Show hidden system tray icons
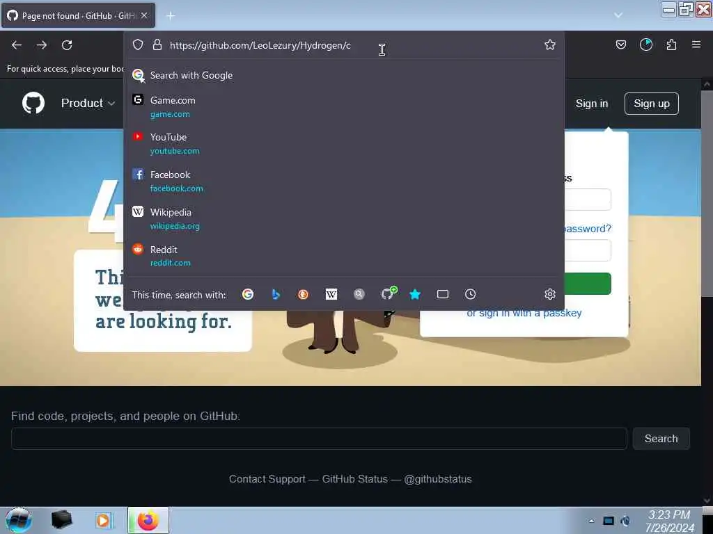Image resolution: width=713 pixels, height=534 pixels. 591,521
